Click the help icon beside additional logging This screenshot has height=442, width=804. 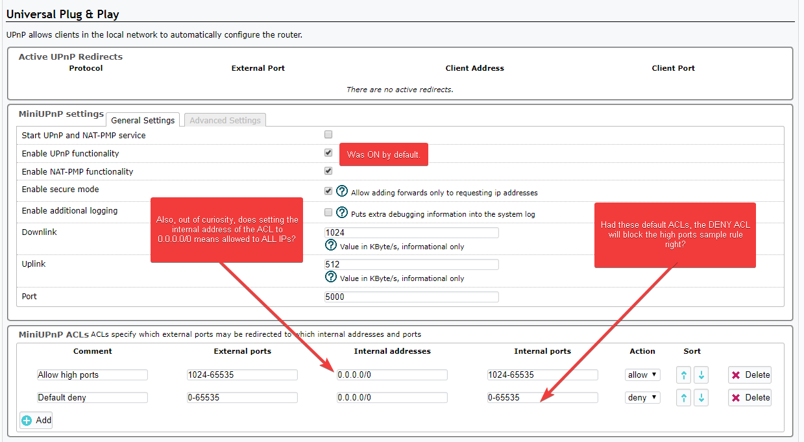click(342, 213)
